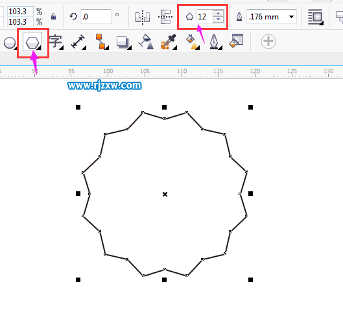Click the polygon center X marker
Image resolution: width=343 pixels, height=332 pixels.
click(x=165, y=194)
